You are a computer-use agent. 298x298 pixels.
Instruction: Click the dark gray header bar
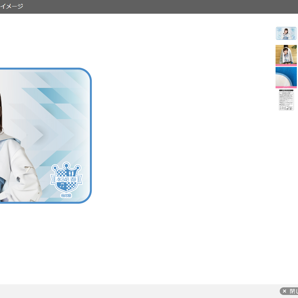152,6
